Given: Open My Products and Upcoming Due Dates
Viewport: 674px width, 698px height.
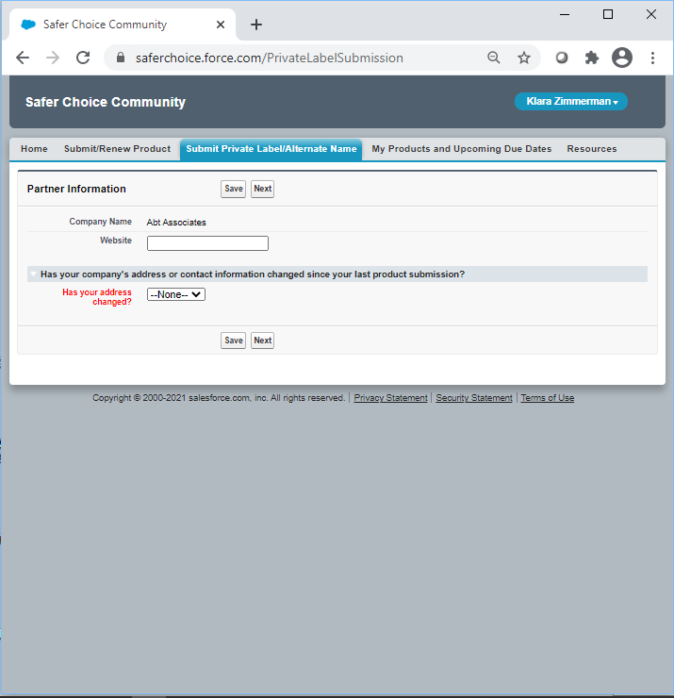Looking at the screenshot, I should tap(461, 149).
